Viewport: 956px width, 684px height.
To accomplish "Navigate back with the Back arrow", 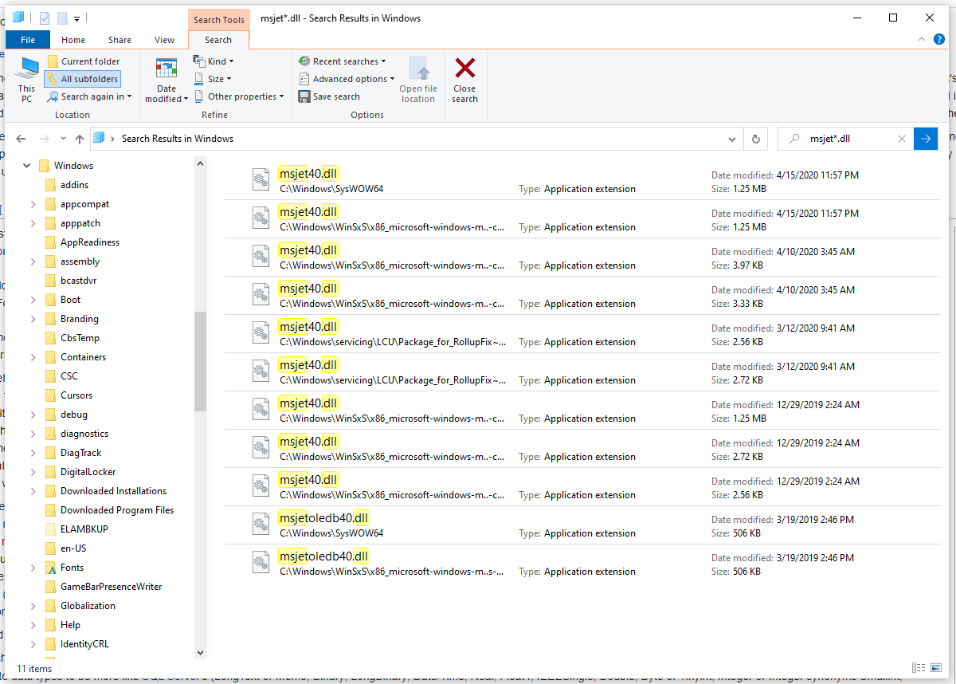I will [21, 139].
